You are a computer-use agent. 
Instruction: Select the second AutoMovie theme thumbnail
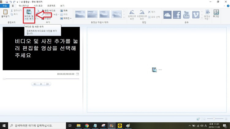pos(92,14)
